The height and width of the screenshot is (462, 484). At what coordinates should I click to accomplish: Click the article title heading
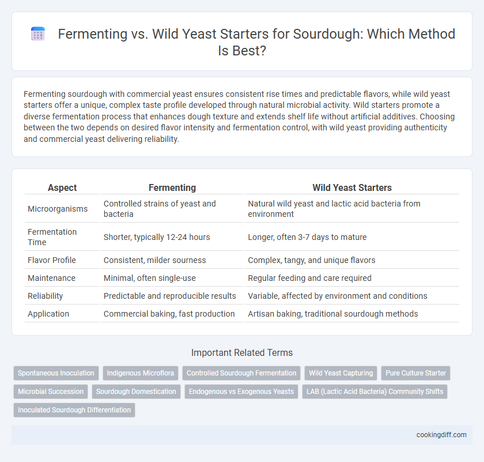(x=256, y=42)
